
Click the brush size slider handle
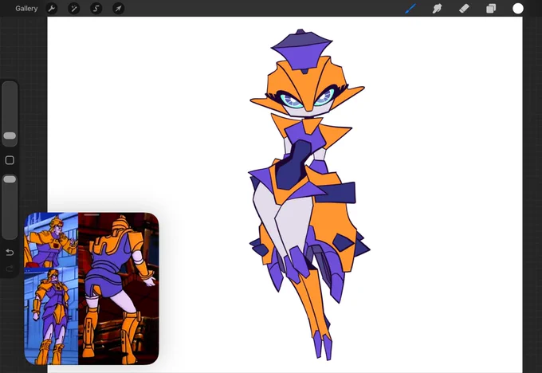tap(10, 135)
